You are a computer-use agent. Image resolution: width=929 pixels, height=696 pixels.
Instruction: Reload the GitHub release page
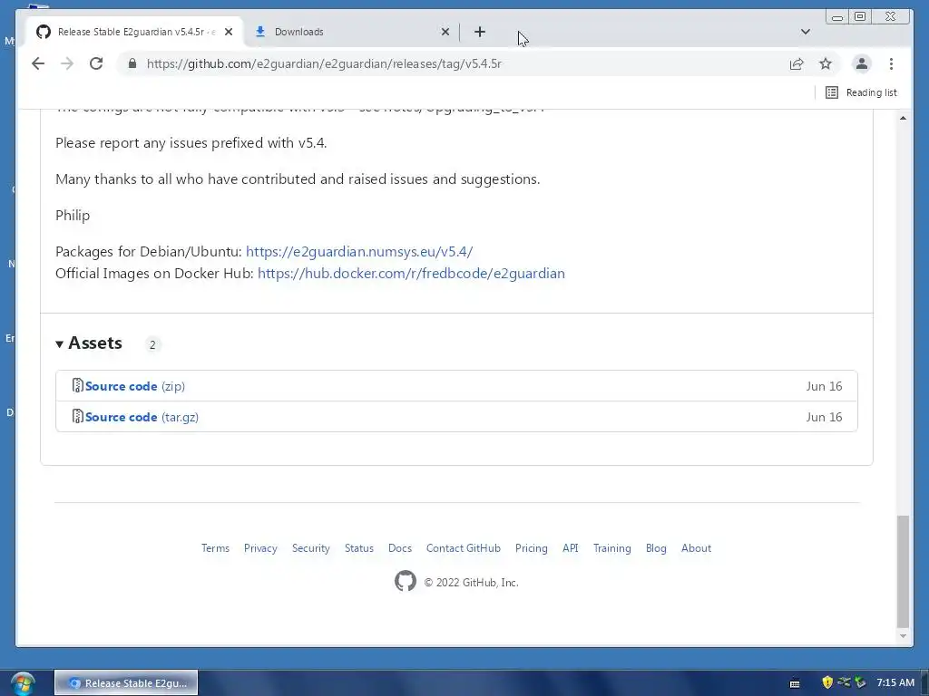pyautogui.click(x=96, y=64)
